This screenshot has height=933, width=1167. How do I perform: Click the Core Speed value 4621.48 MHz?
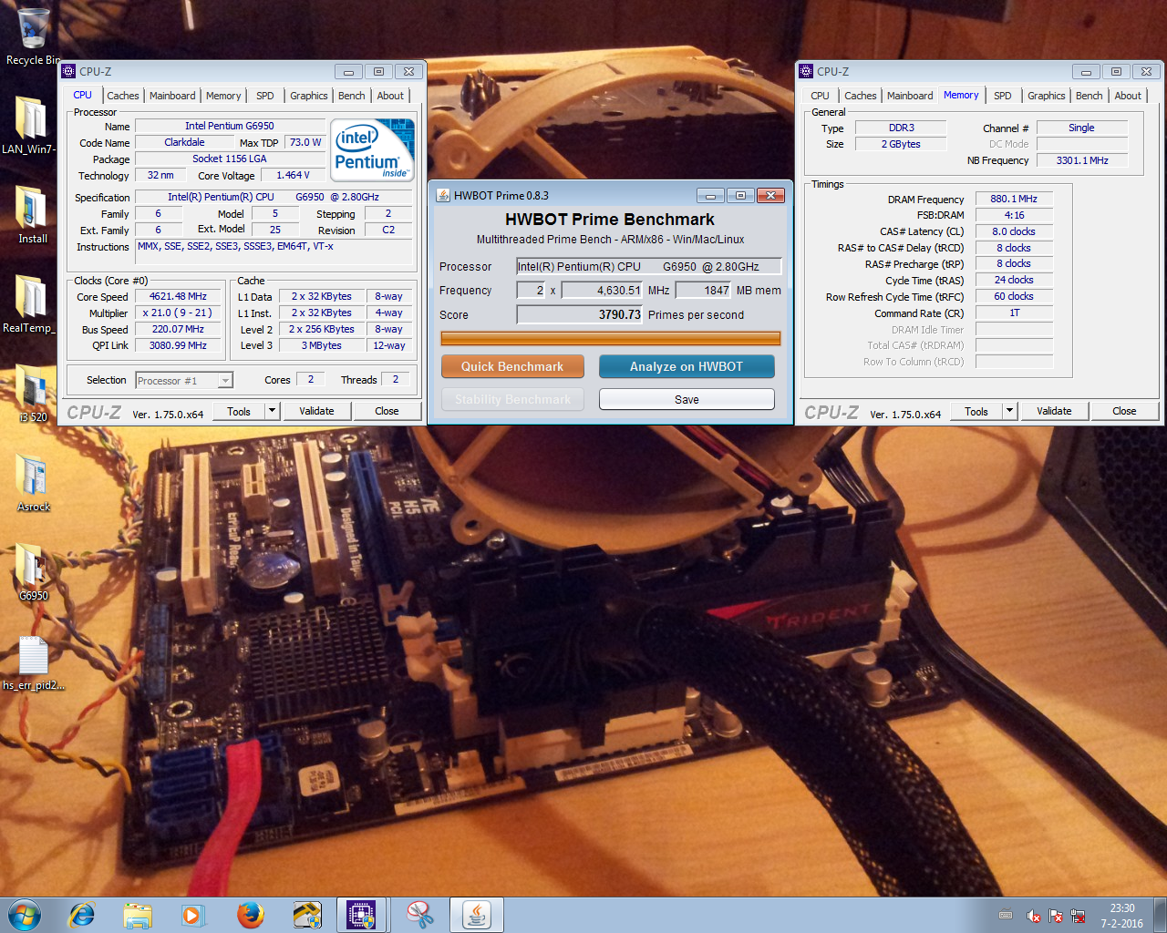coord(178,296)
